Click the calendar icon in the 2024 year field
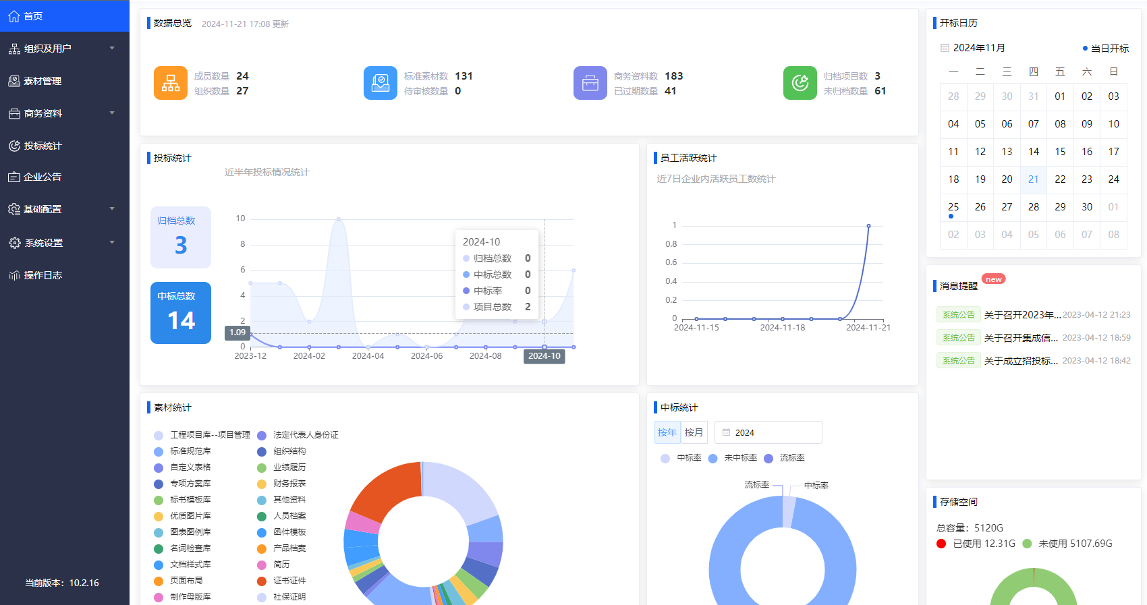 click(727, 432)
